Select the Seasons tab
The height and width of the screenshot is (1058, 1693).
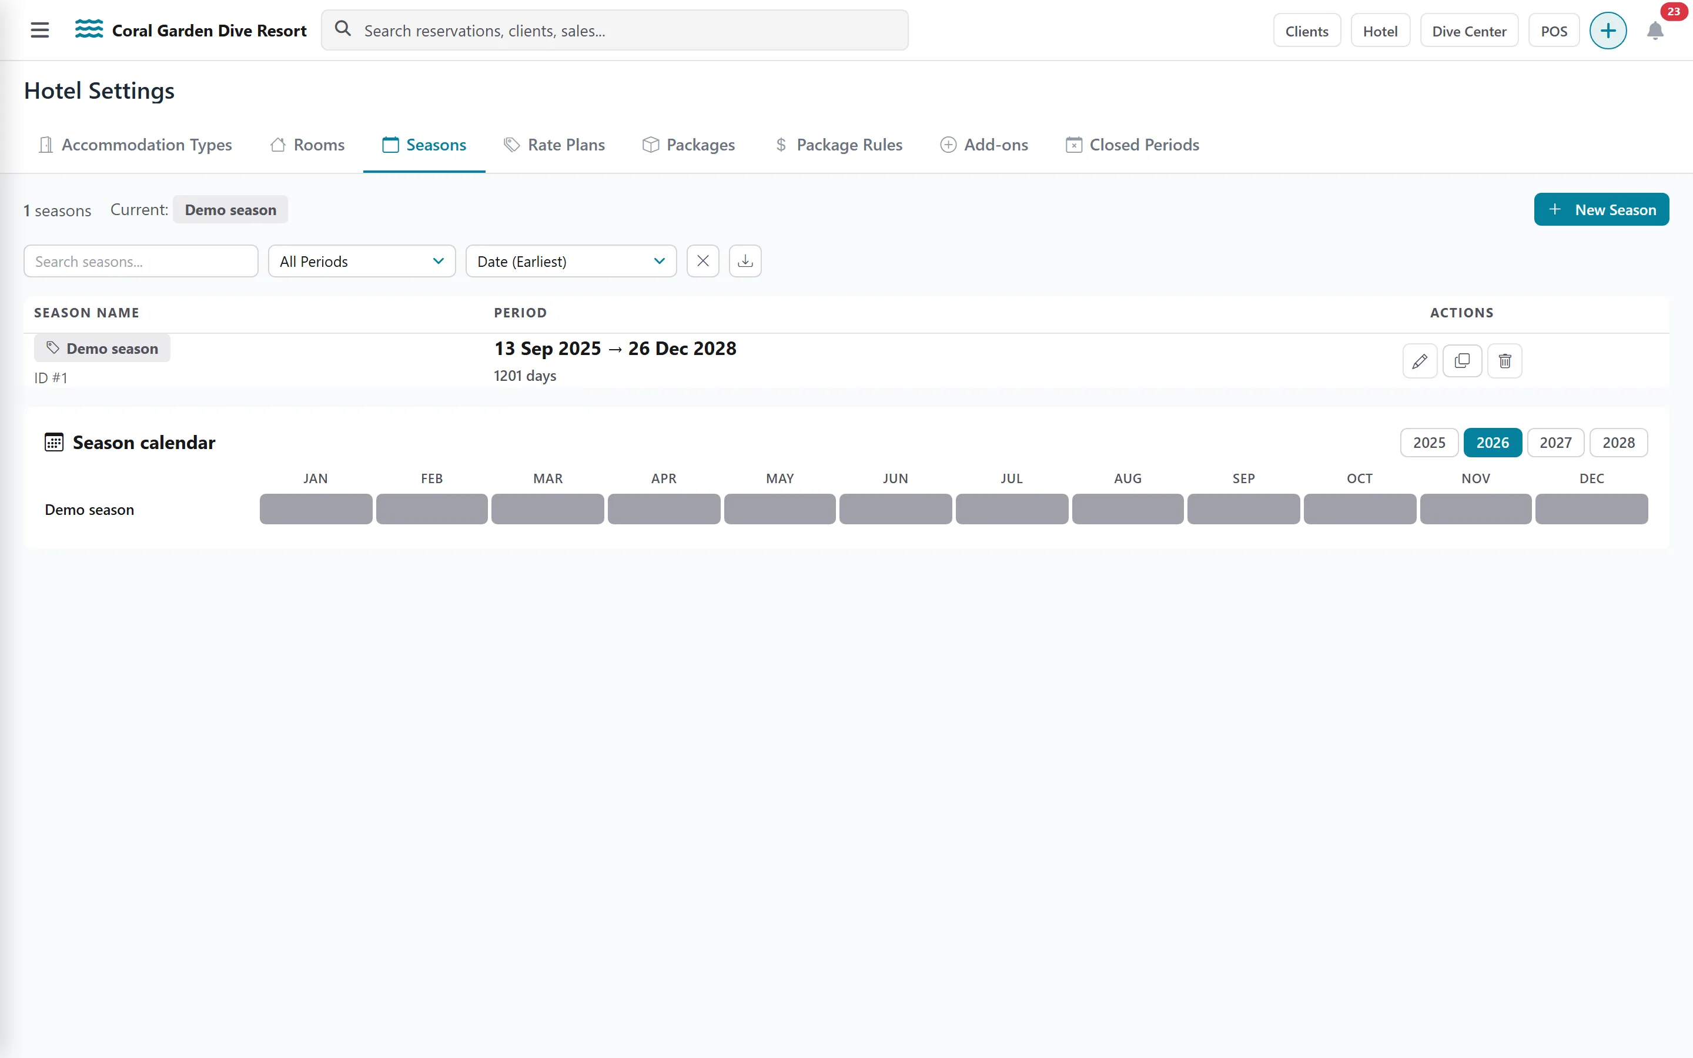coord(424,145)
